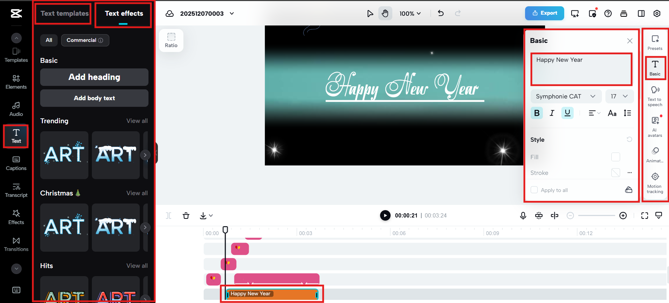Image resolution: width=669 pixels, height=303 pixels.
Task: Split the clip at playhead
Action: pyautogui.click(x=554, y=216)
